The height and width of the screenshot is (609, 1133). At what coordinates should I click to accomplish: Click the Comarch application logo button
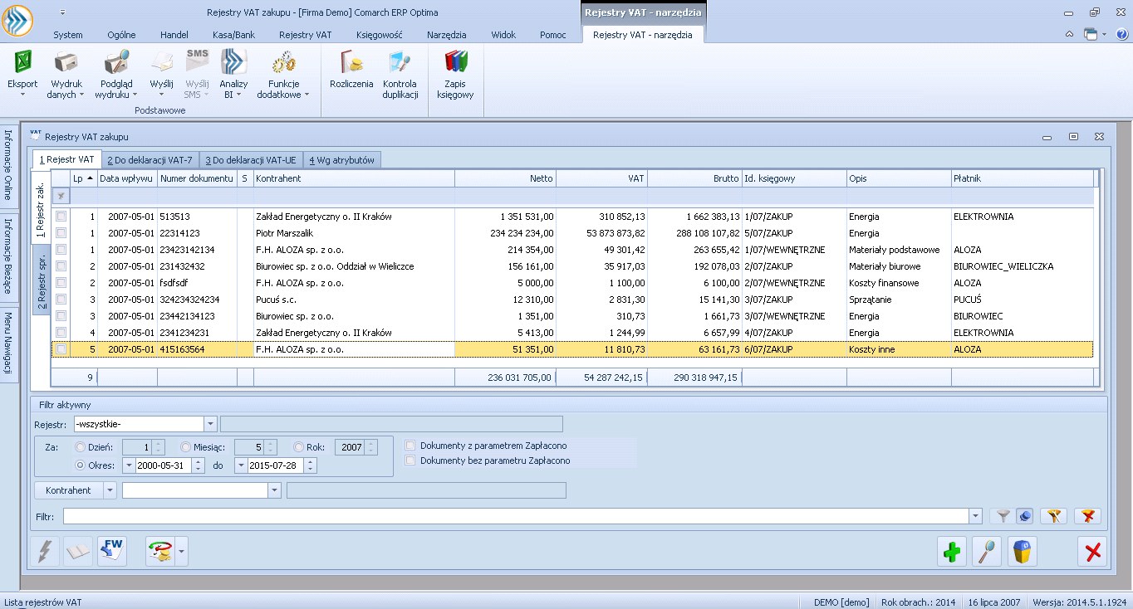click(x=18, y=20)
